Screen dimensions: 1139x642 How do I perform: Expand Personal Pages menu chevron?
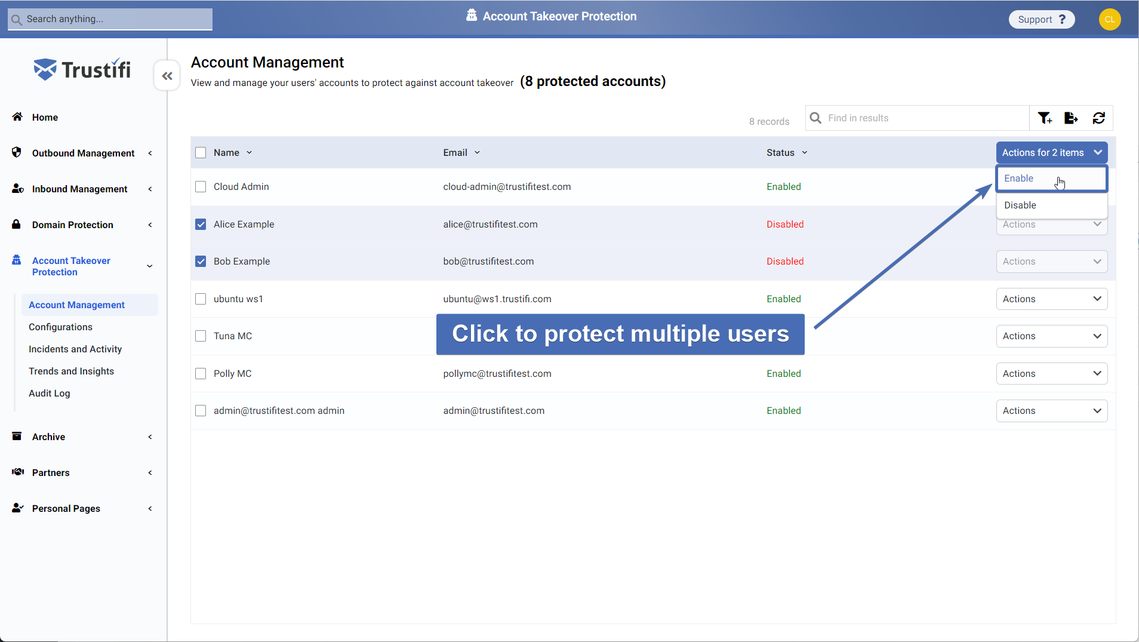coord(150,508)
